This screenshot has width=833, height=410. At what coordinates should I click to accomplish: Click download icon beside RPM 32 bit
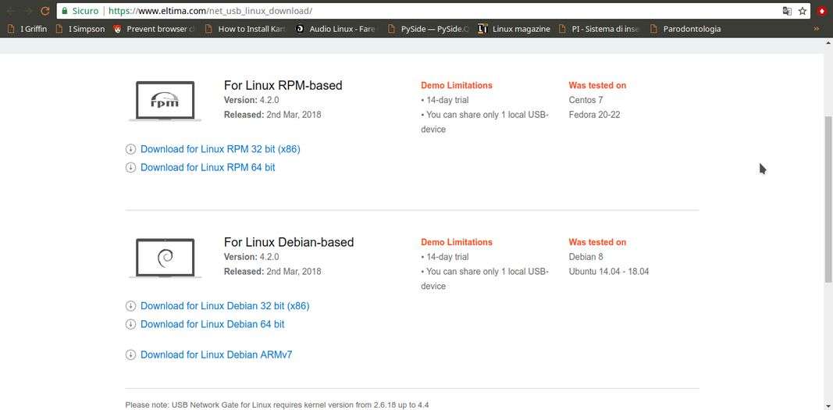coord(130,149)
